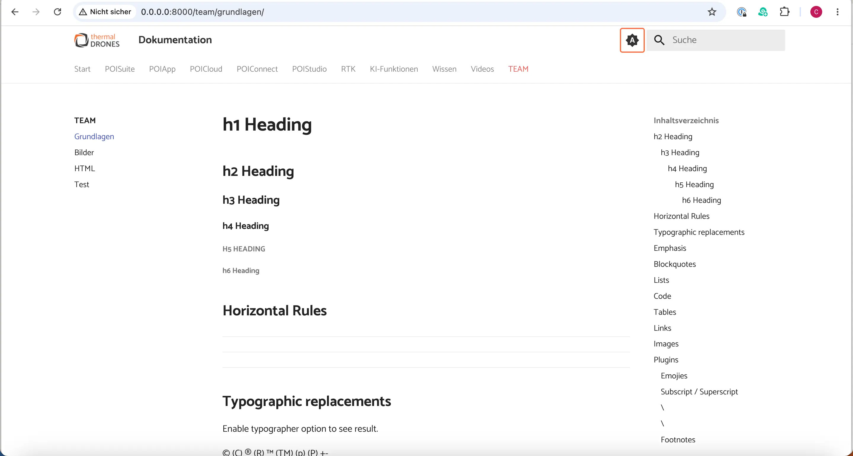Viewport: 853px width, 456px height.
Task: Jump to h3 Heading in table of contents
Action: click(x=680, y=152)
